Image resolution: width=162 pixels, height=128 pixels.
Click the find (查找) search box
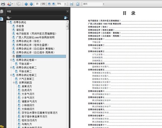click(93, 4)
